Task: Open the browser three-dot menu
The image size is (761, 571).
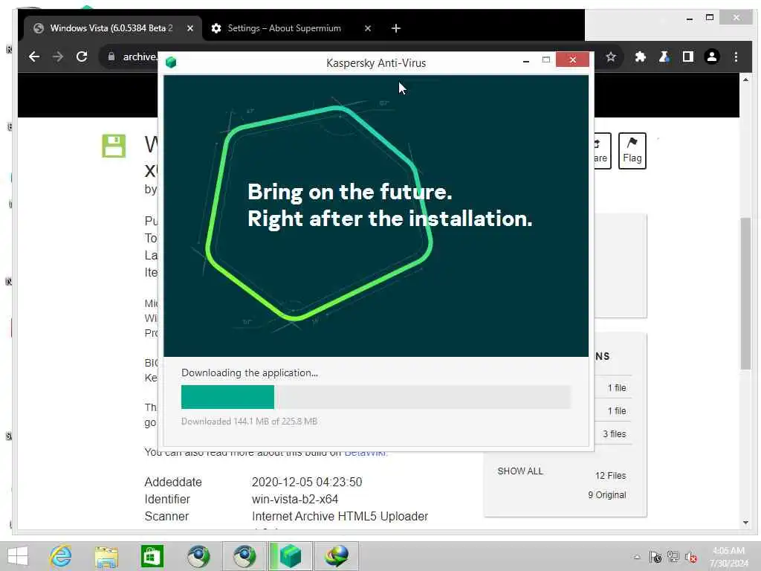Action: (x=736, y=57)
